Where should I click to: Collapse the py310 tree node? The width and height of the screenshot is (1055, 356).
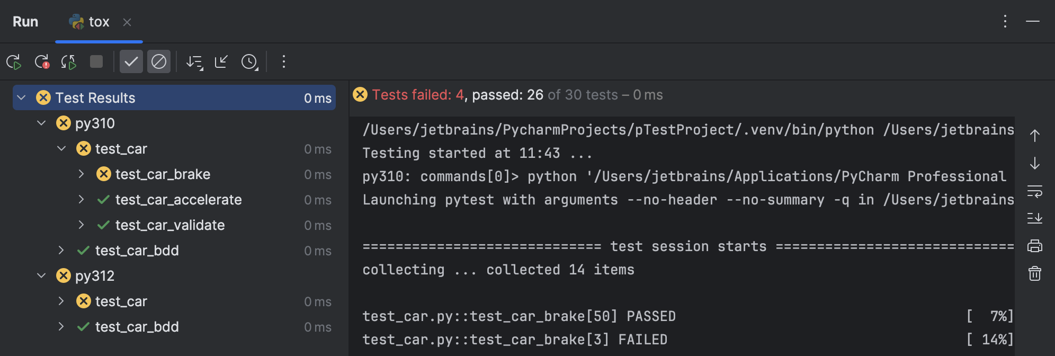41,123
